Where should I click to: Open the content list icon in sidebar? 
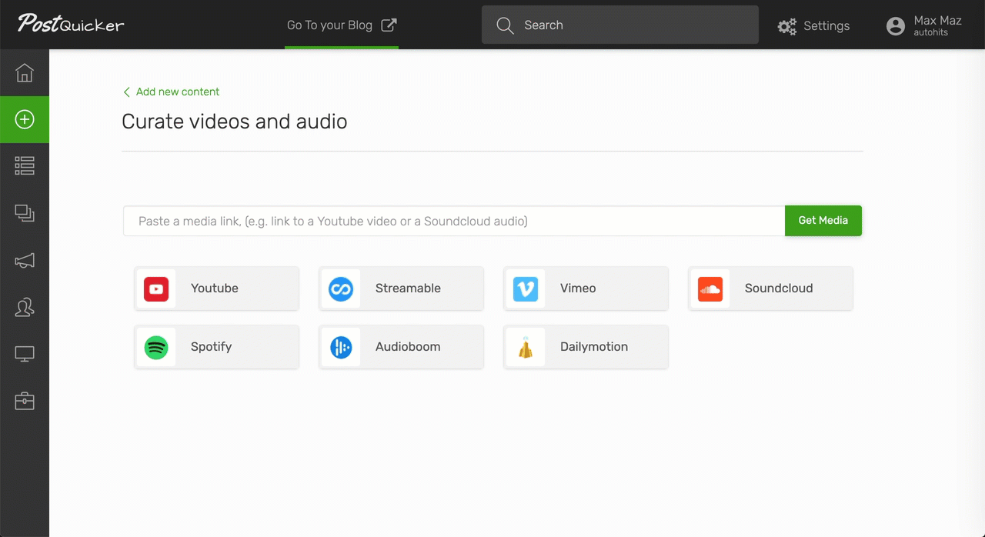coord(25,166)
